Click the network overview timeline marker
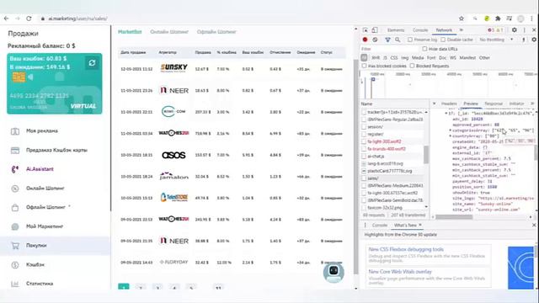Screen dimensions: 539x303 (x=373, y=79)
